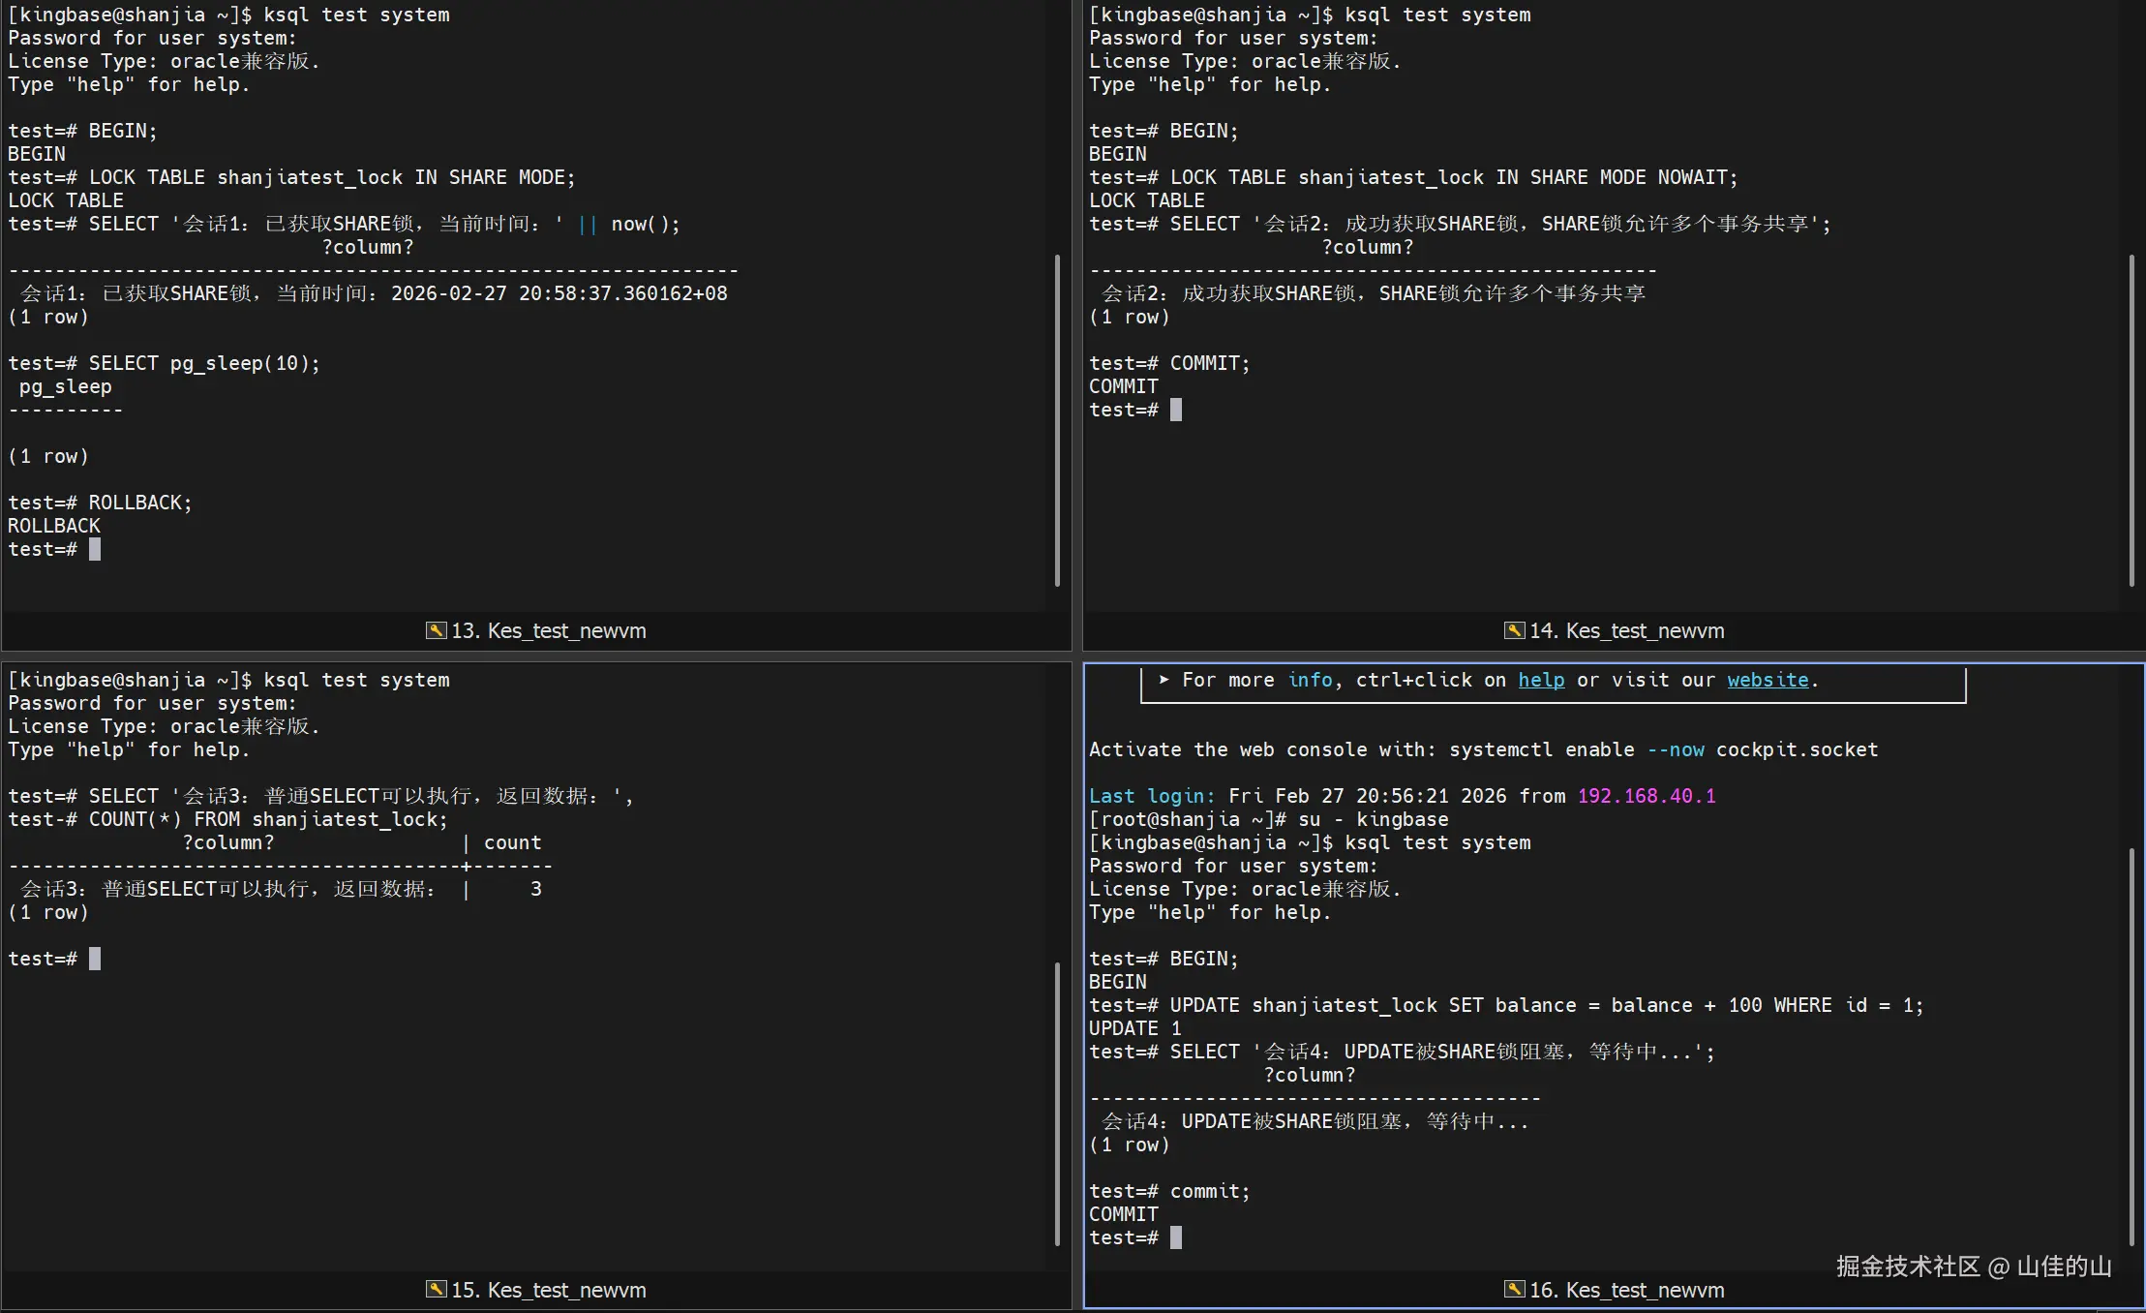Image resolution: width=2146 pixels, height=1313 pixels.
Task: Click the scrollbar of the bottom-left terminal pane
Action: coord(1057,1104)
